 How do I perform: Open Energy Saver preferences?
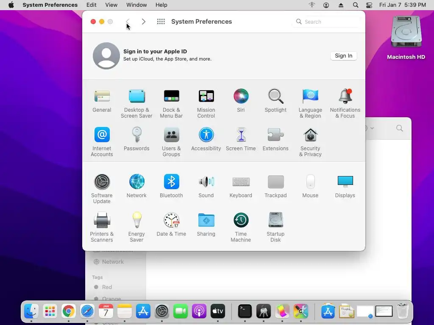click(x=136, y=227)
